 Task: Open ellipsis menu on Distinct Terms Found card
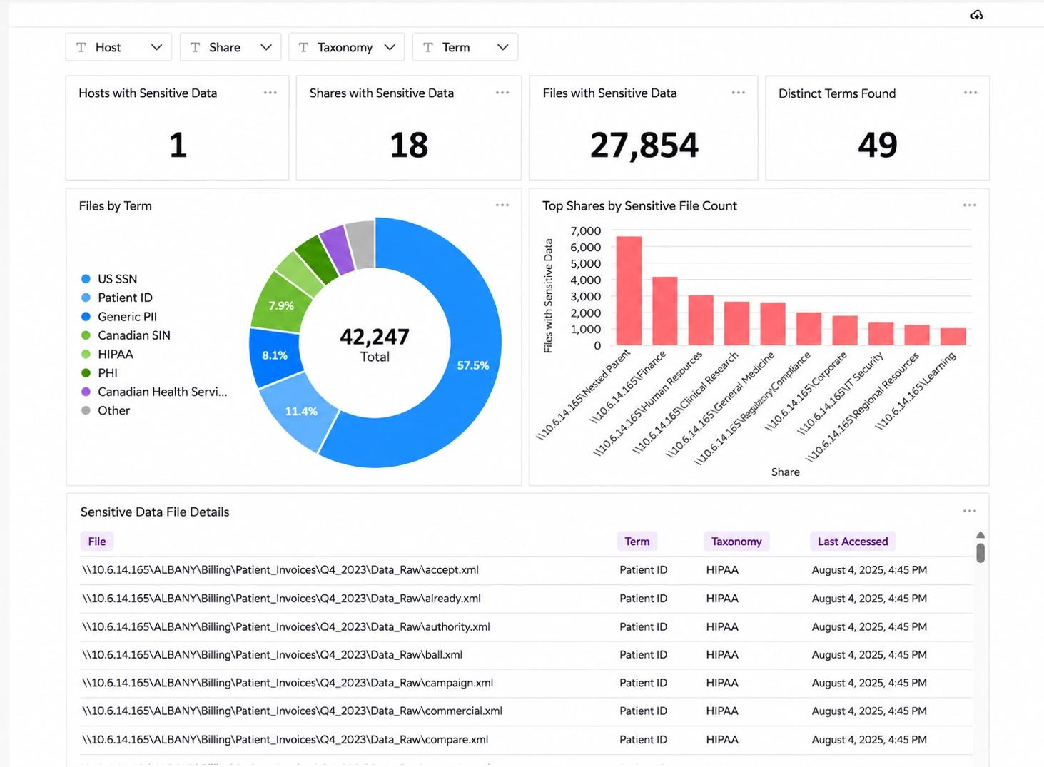point(970,93)
